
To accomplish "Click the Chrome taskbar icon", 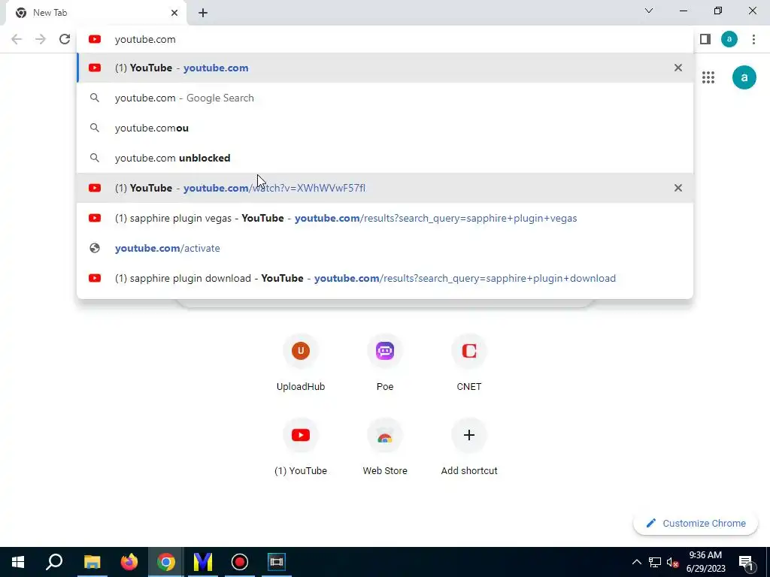I will pyautogui.click(x=166, y=562).
